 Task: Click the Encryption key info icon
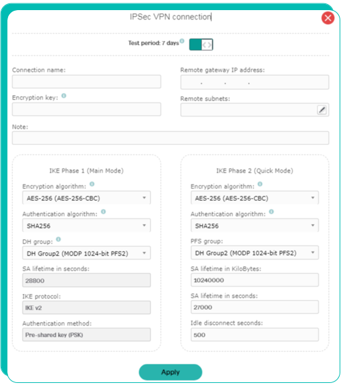[63, 96]
